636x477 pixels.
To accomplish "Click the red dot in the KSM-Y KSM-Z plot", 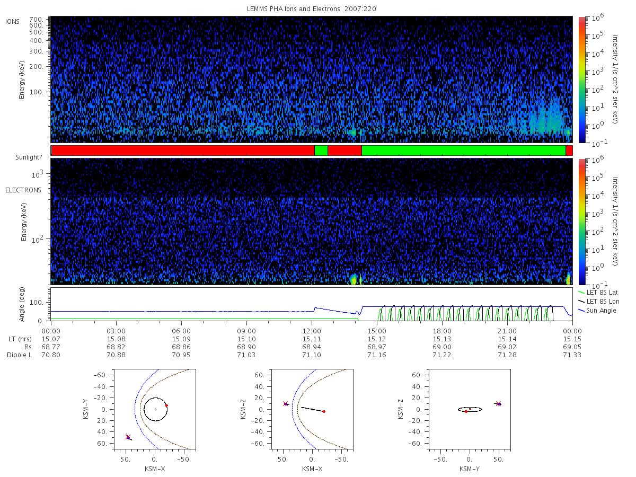I will (x=466, y=411).
